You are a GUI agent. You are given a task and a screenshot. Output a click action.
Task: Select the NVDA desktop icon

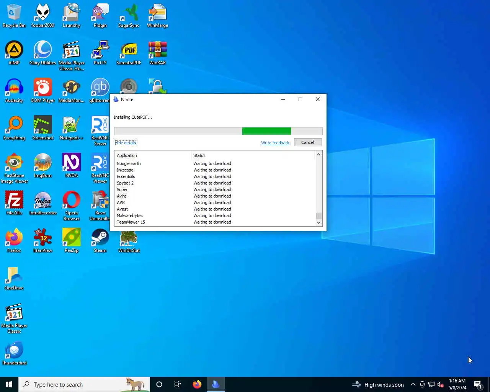pyautogui.click(x=72, y=165)
